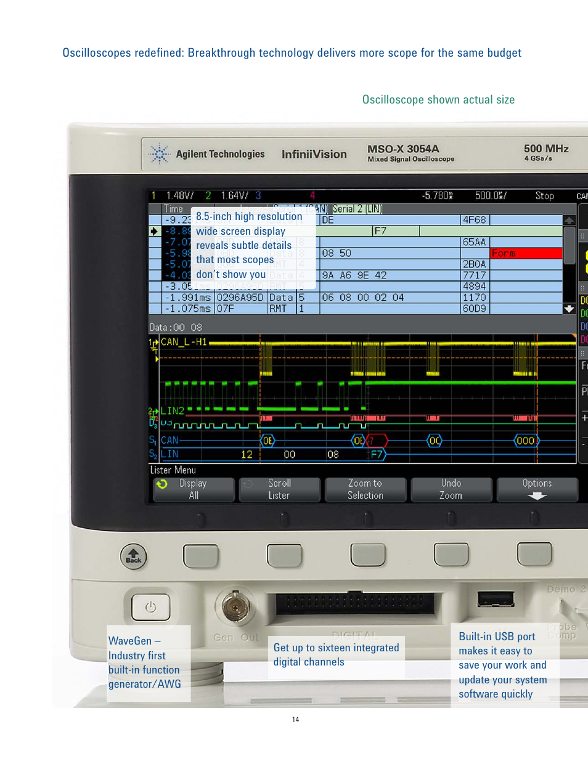This screenshot has height=761, width=588.
Task: Click the red Form error cell in the lister
Action: [x=526, y=253]
